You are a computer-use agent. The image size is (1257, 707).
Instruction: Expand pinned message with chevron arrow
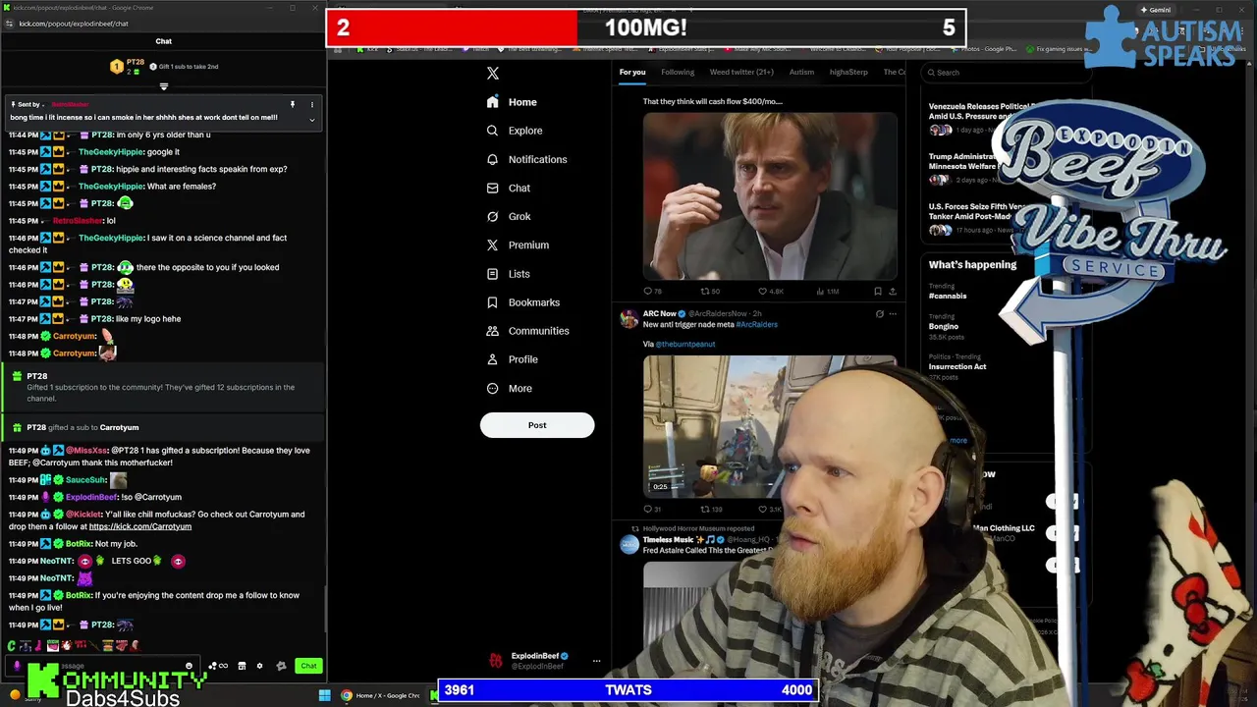pyautogui.click(x=312, y=120)
